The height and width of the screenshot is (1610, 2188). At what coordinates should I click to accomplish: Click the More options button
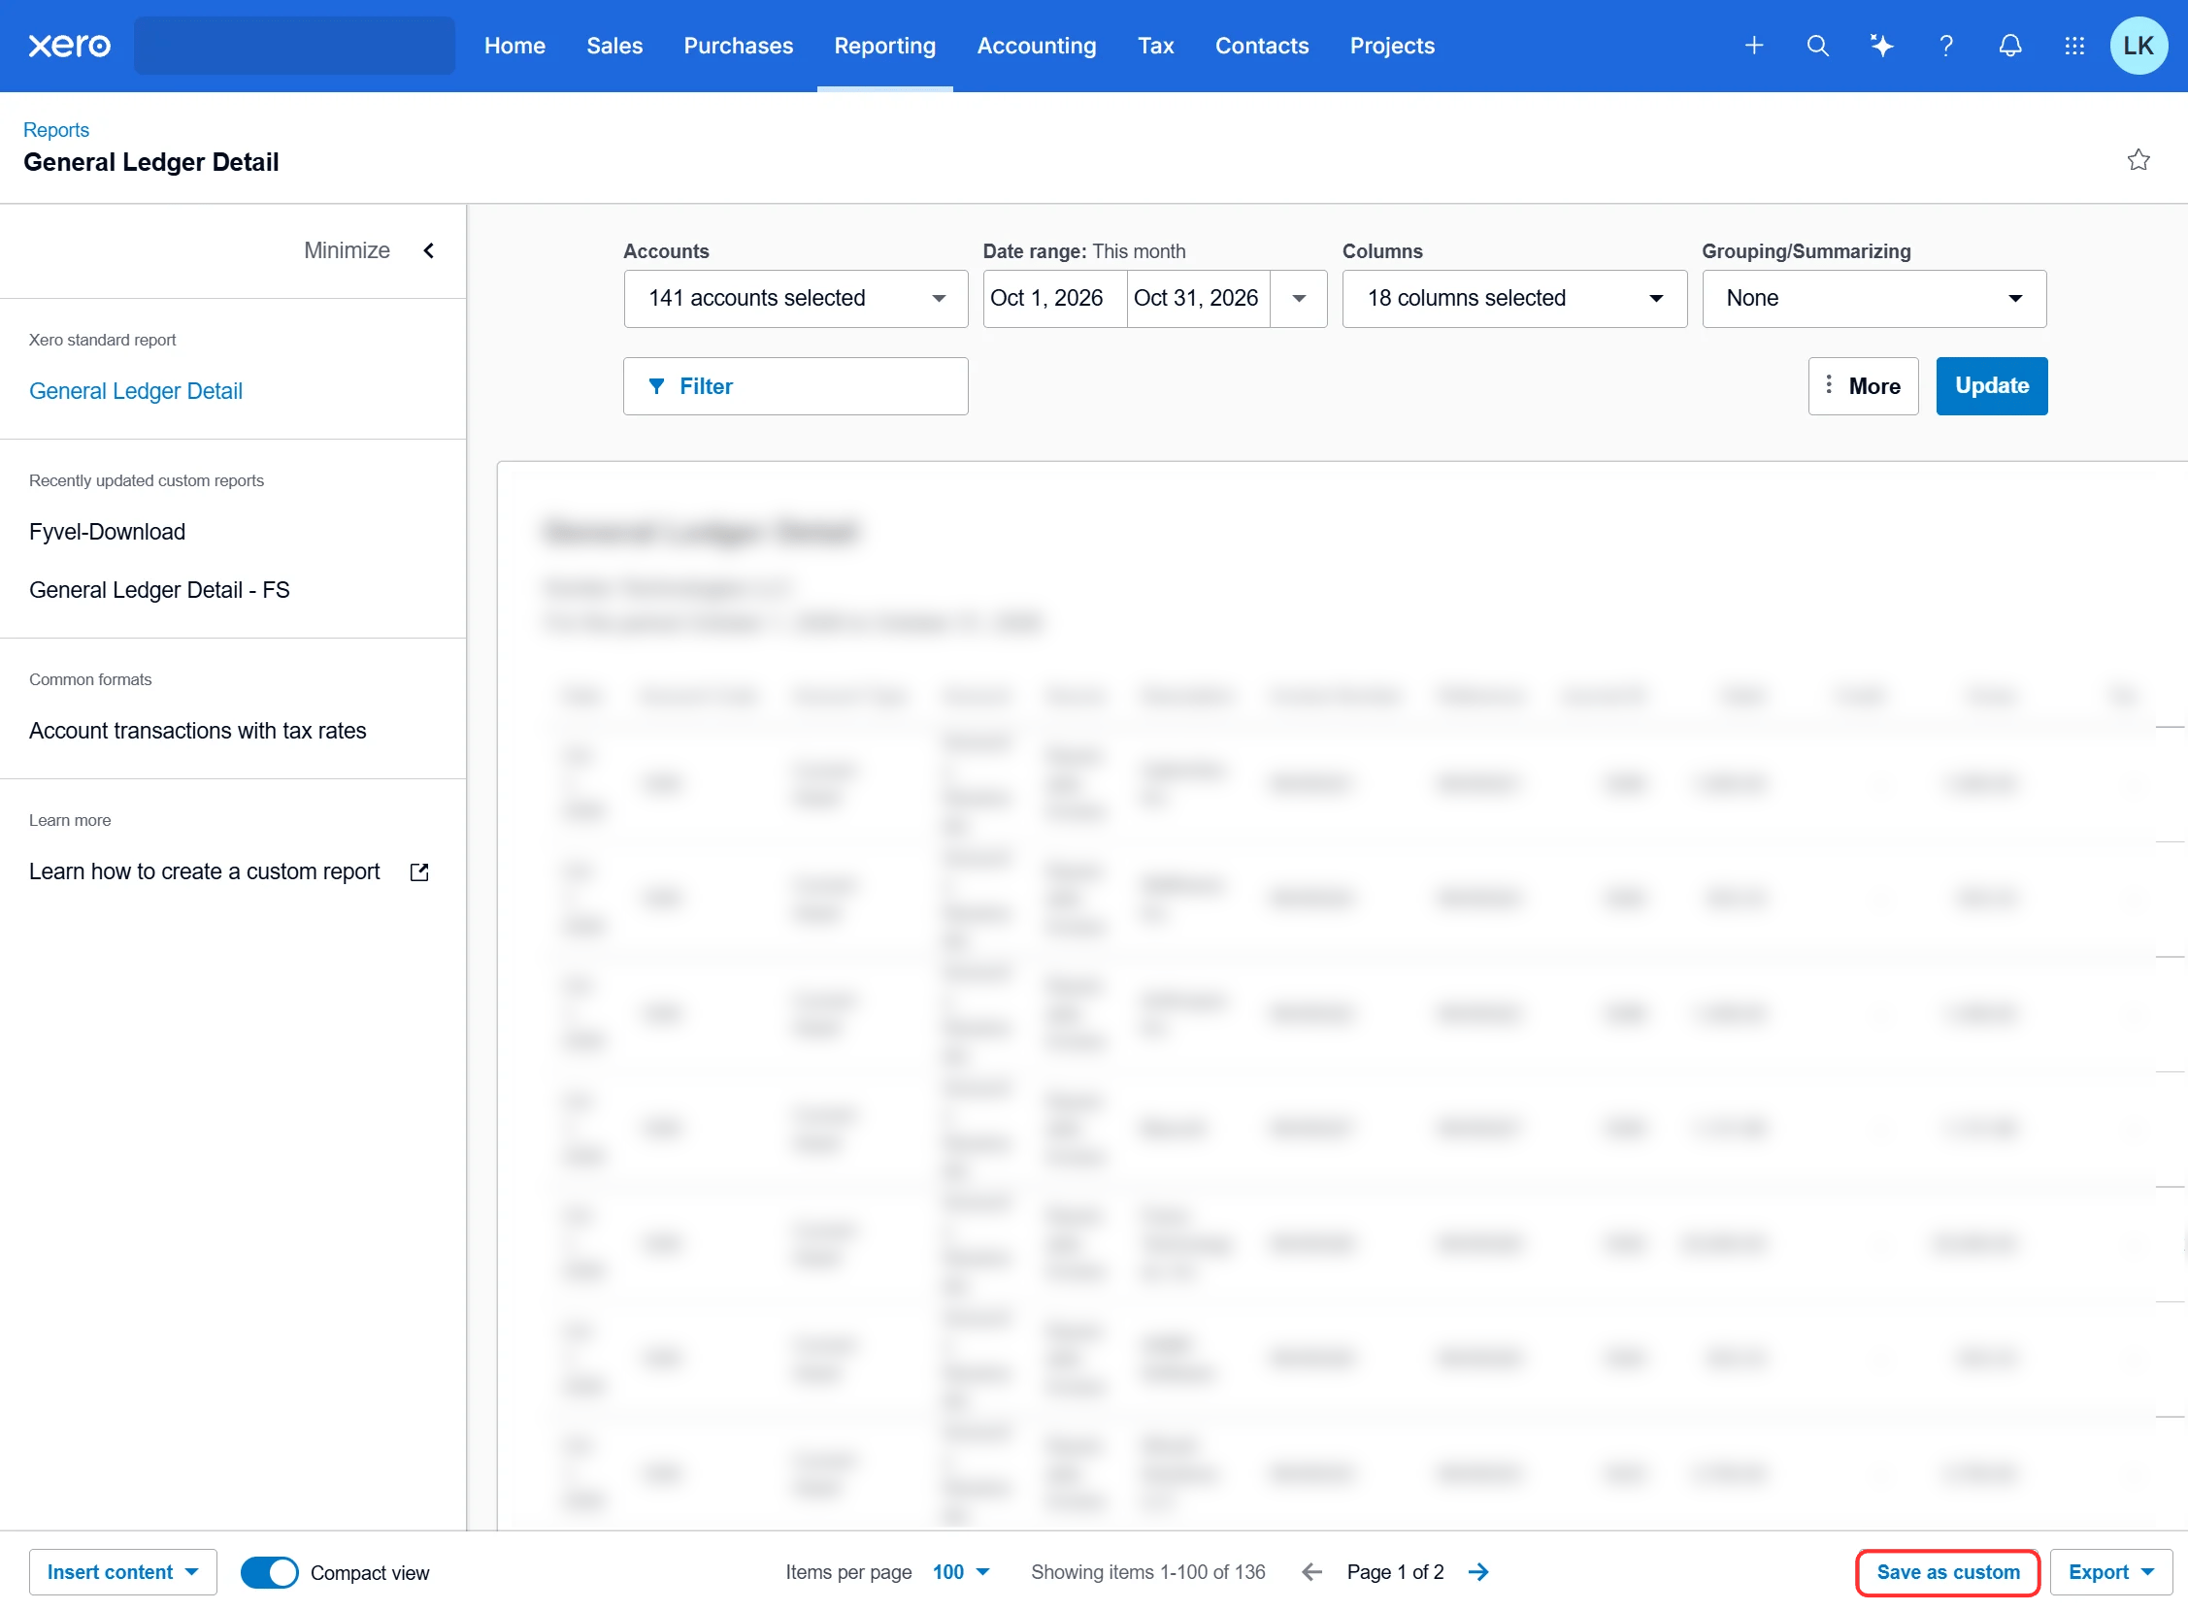pos(1863,386)
